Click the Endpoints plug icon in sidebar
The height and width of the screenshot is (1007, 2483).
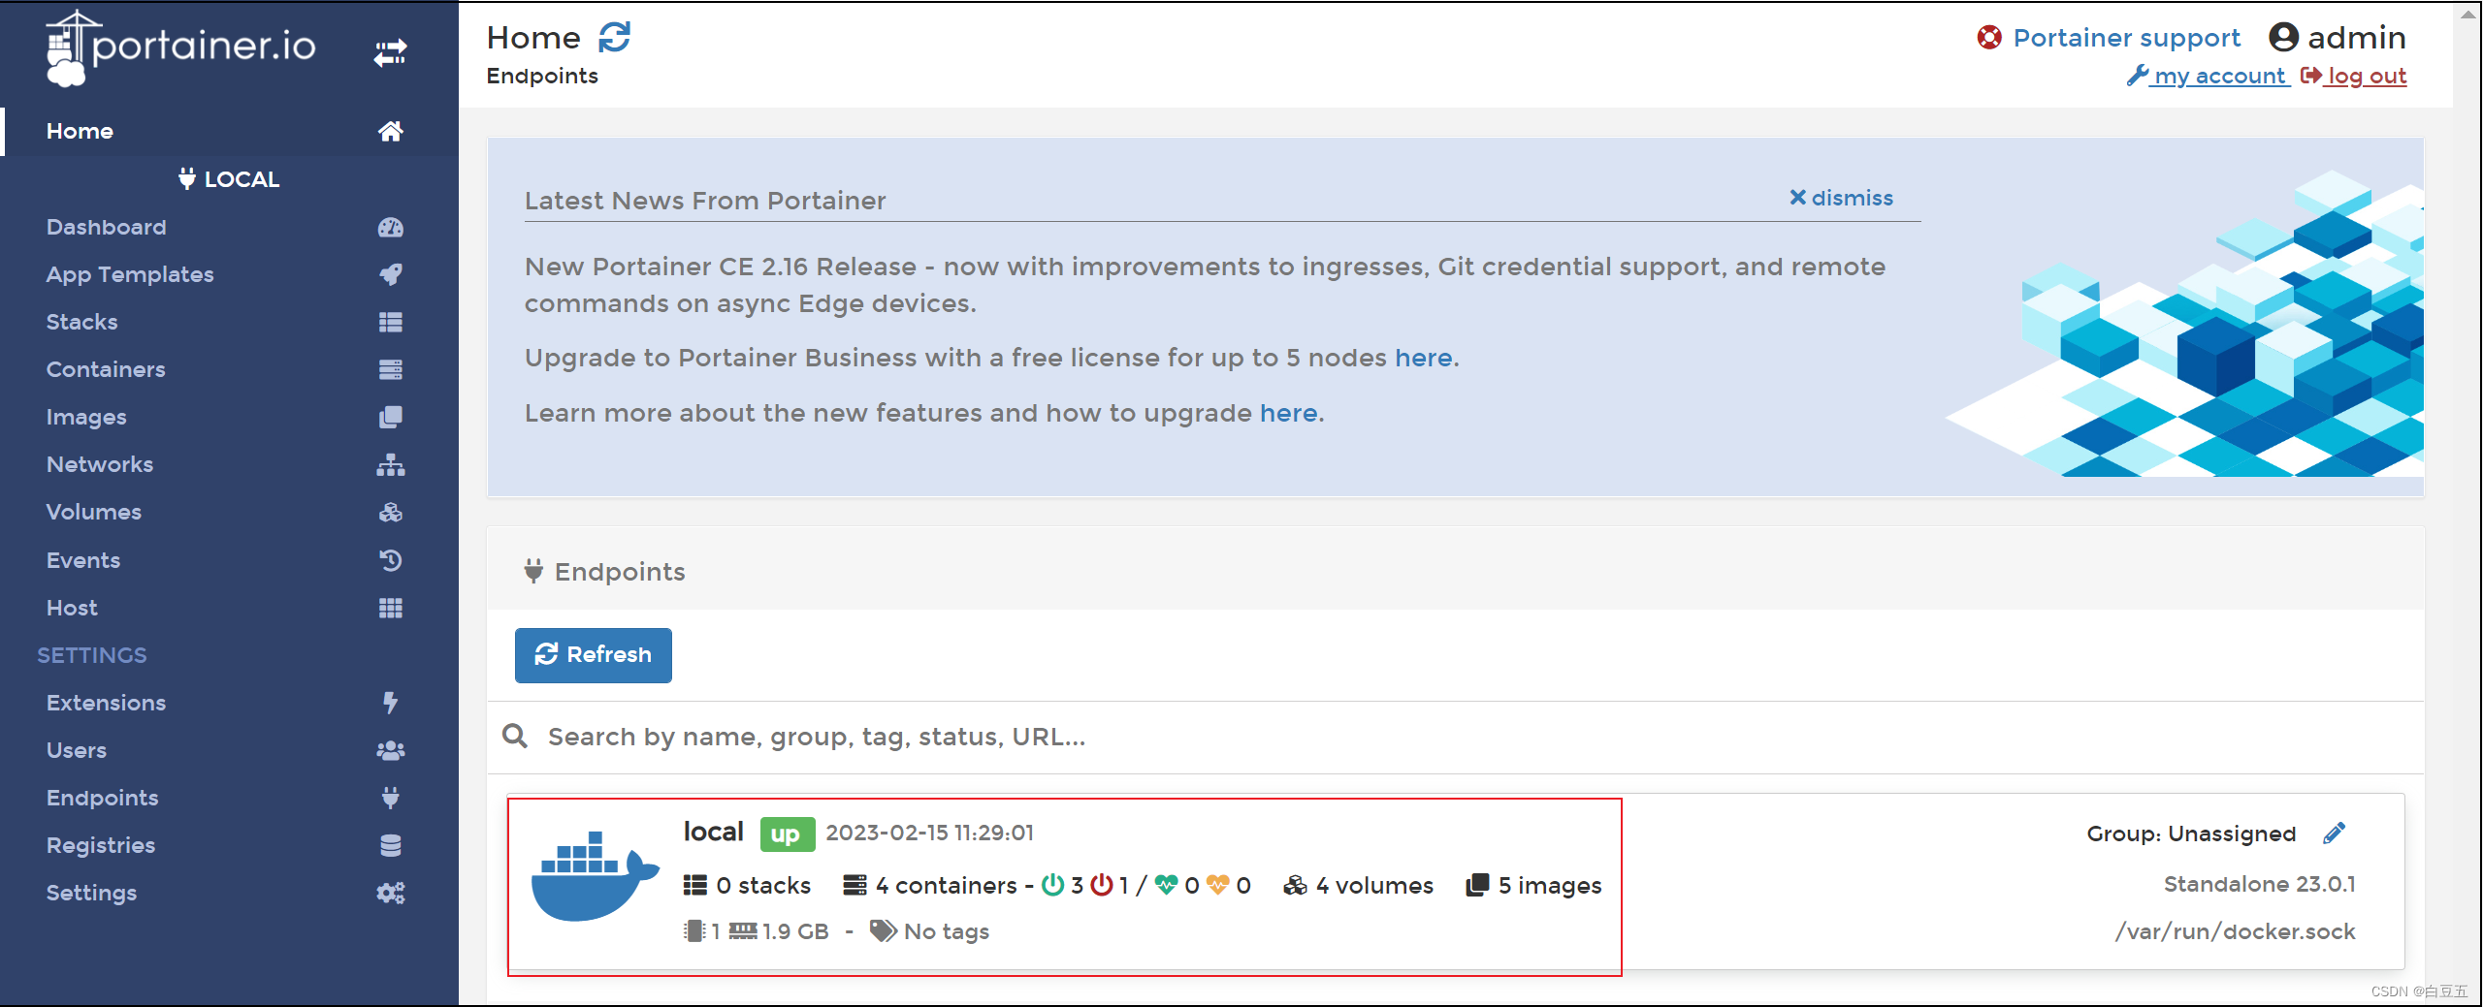pyautogui.click(x=390, y=798)
